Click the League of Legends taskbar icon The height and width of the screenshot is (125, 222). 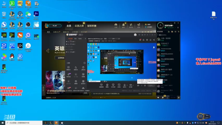coord(51,123)
